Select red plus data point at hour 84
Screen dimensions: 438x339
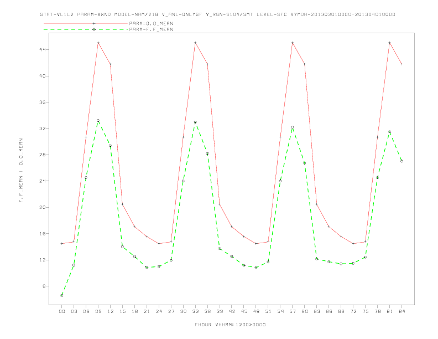point(401,64)
